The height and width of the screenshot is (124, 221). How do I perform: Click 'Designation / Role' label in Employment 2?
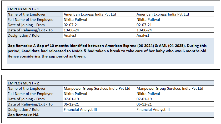coord(24,109)
